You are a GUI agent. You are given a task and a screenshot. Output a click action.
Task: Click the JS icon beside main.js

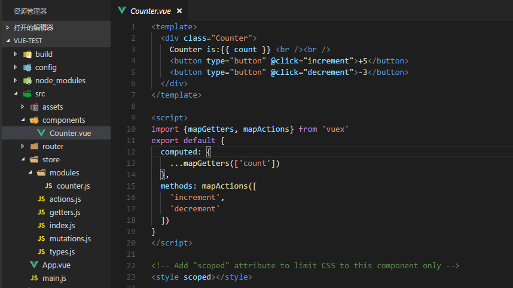point(34,278)
